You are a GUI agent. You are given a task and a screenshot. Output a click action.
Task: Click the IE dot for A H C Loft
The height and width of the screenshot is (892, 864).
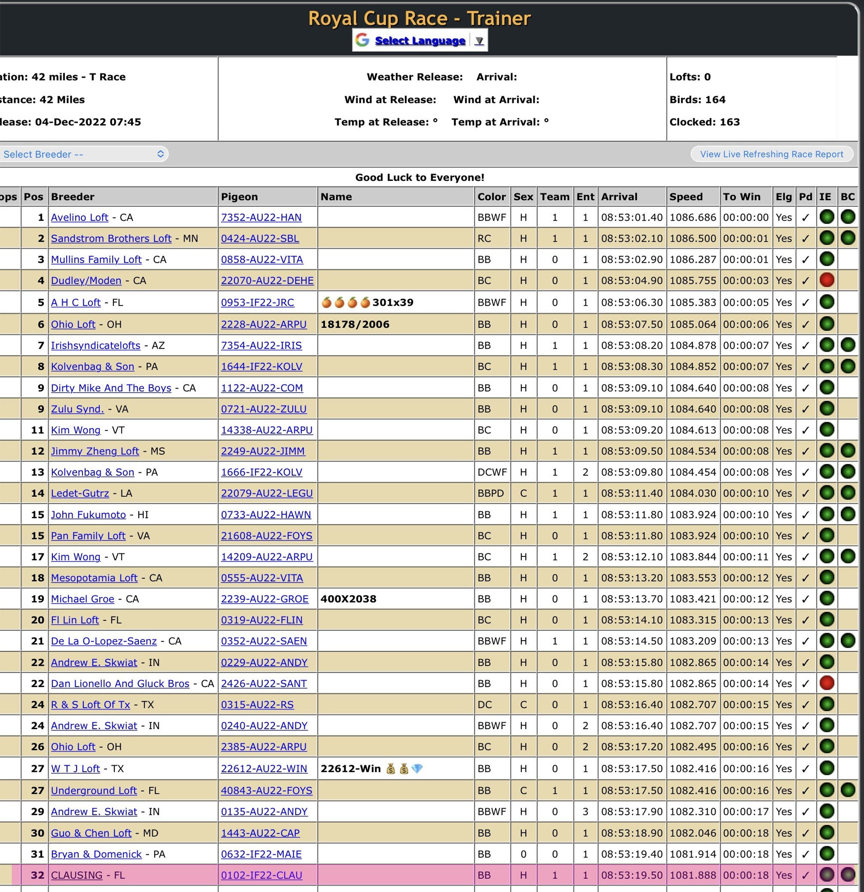[x=827, y=302]
